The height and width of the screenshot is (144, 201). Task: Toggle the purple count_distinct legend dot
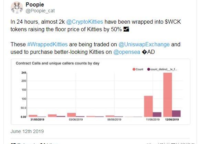click(149, 69)
